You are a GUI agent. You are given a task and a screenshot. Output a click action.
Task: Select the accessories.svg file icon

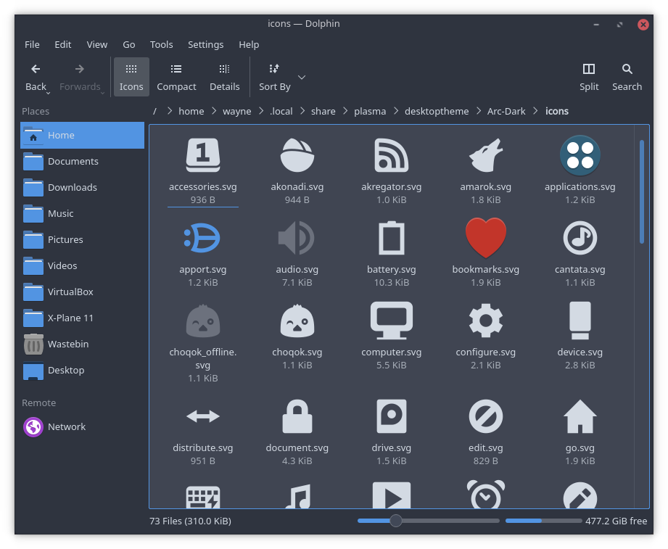click(x=203, y=155)
